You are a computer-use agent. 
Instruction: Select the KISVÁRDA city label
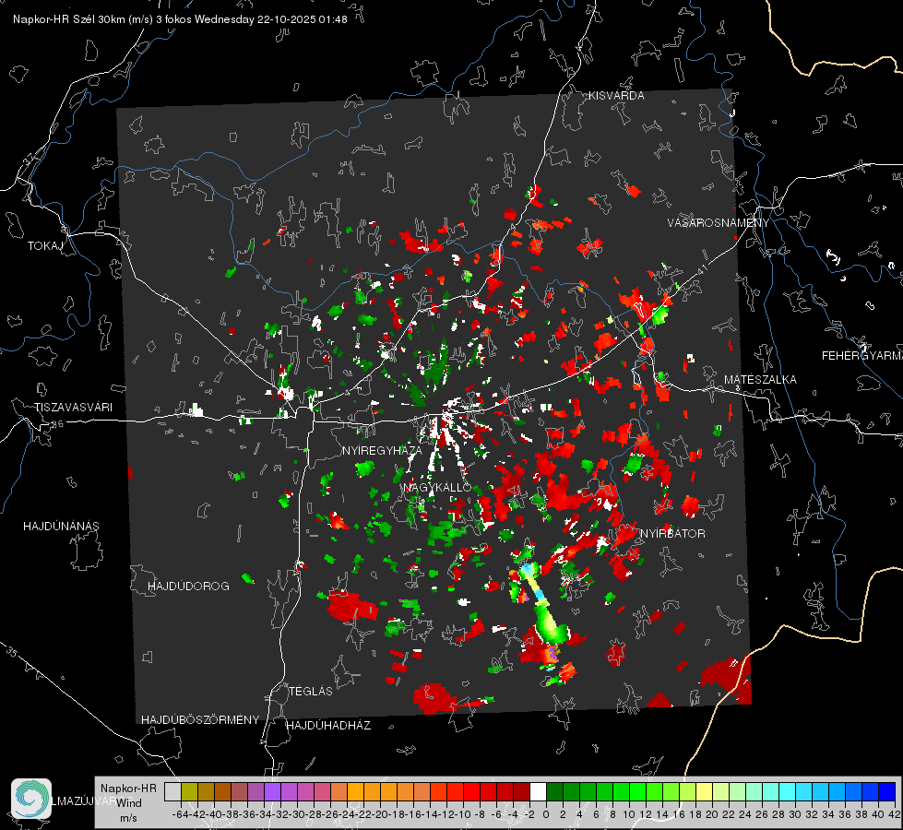tap(616, 96)
